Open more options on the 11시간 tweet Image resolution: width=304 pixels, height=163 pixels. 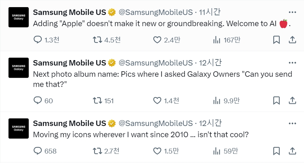coord(292,12)
